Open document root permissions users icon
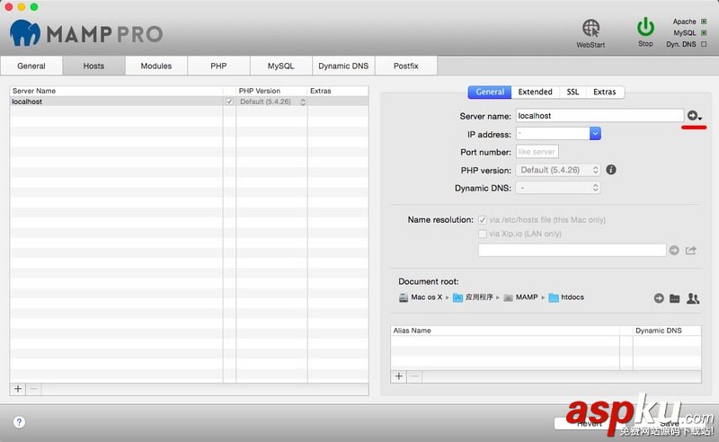 point(693,298)
